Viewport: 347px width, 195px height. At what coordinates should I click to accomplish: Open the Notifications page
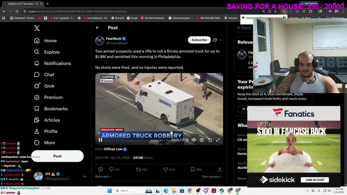tap(52, 63)
